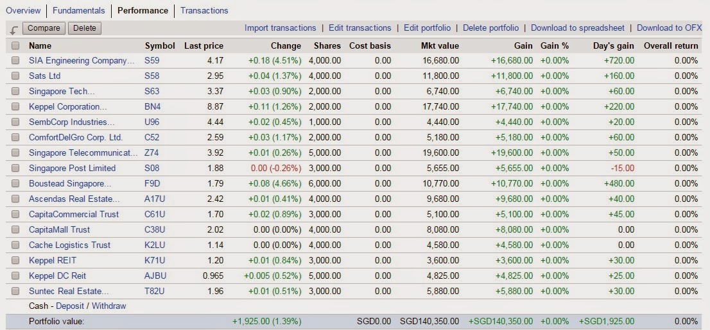Open Singapore Post Limited link

(x=72, y=168)
